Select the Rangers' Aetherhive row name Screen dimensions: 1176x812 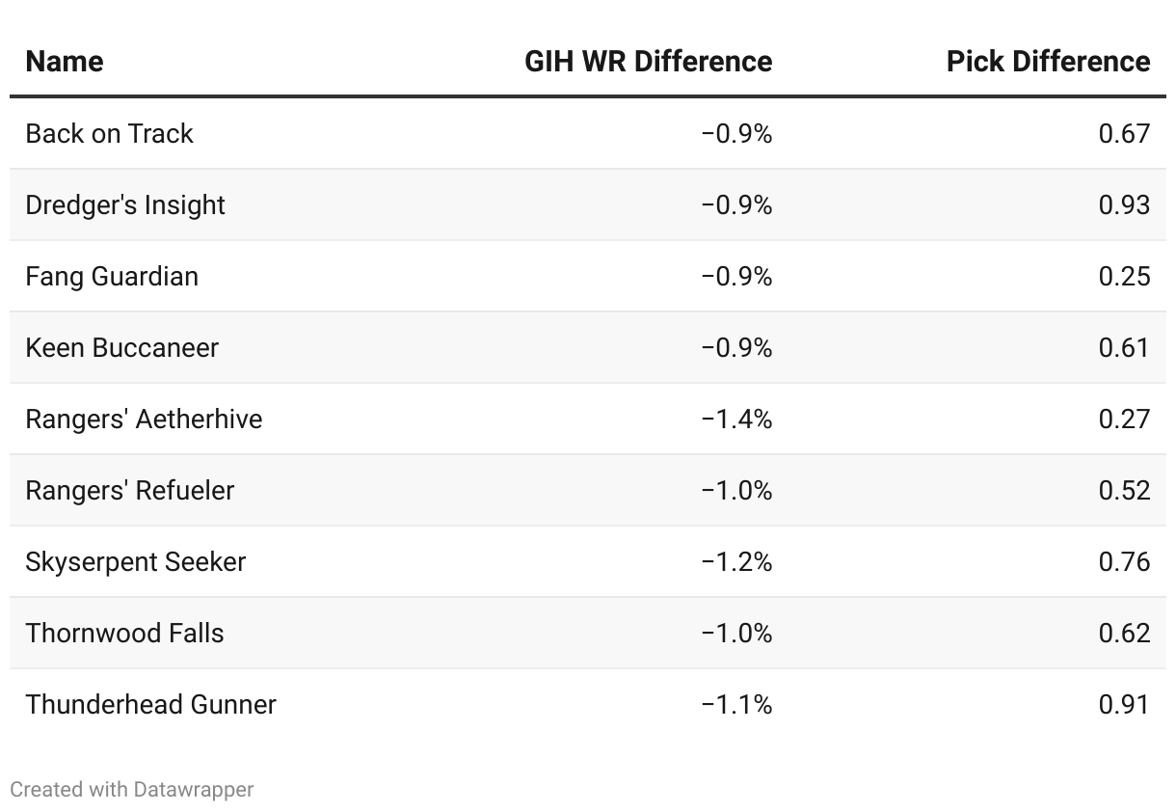pyautogui.click(x=144, y=419)
